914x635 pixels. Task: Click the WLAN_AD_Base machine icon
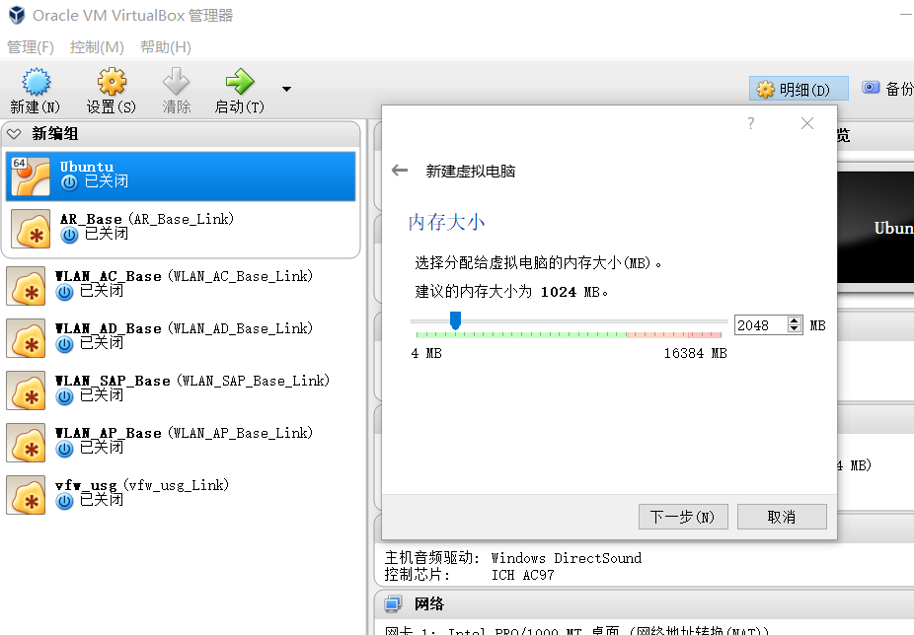pos(26,338)
